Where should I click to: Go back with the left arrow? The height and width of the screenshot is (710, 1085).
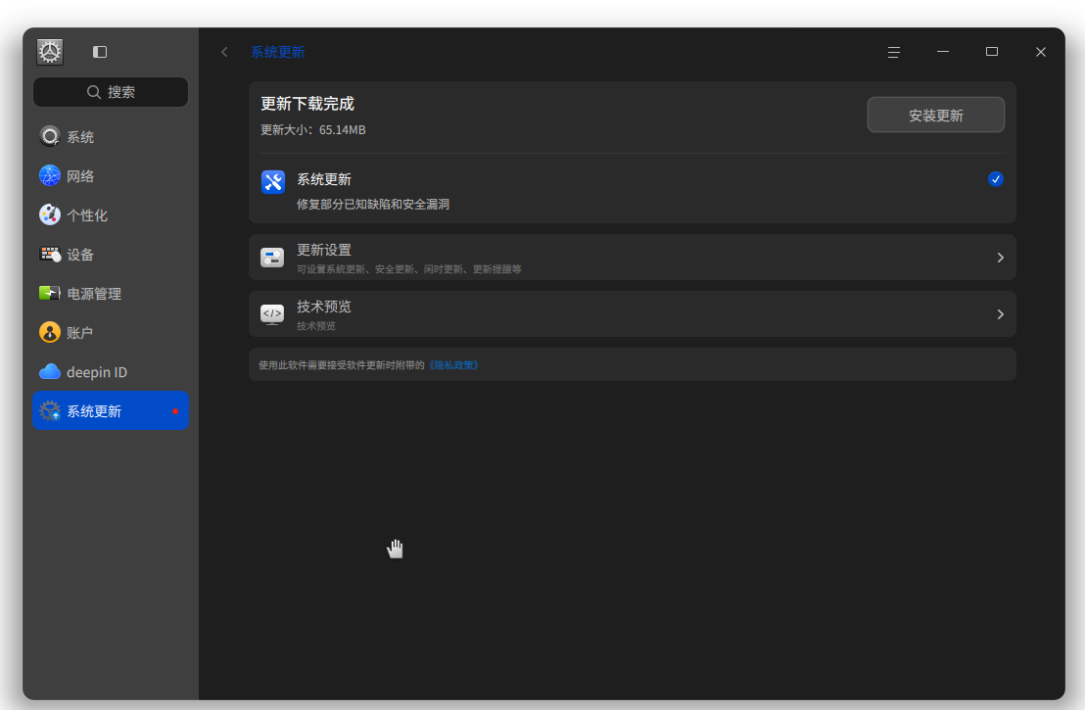224,52
